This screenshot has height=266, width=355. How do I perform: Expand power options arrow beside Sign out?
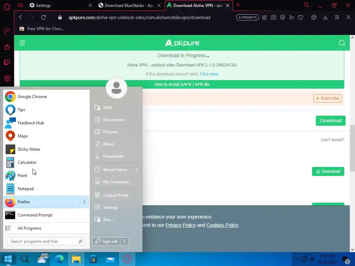(x=124, y=241)
